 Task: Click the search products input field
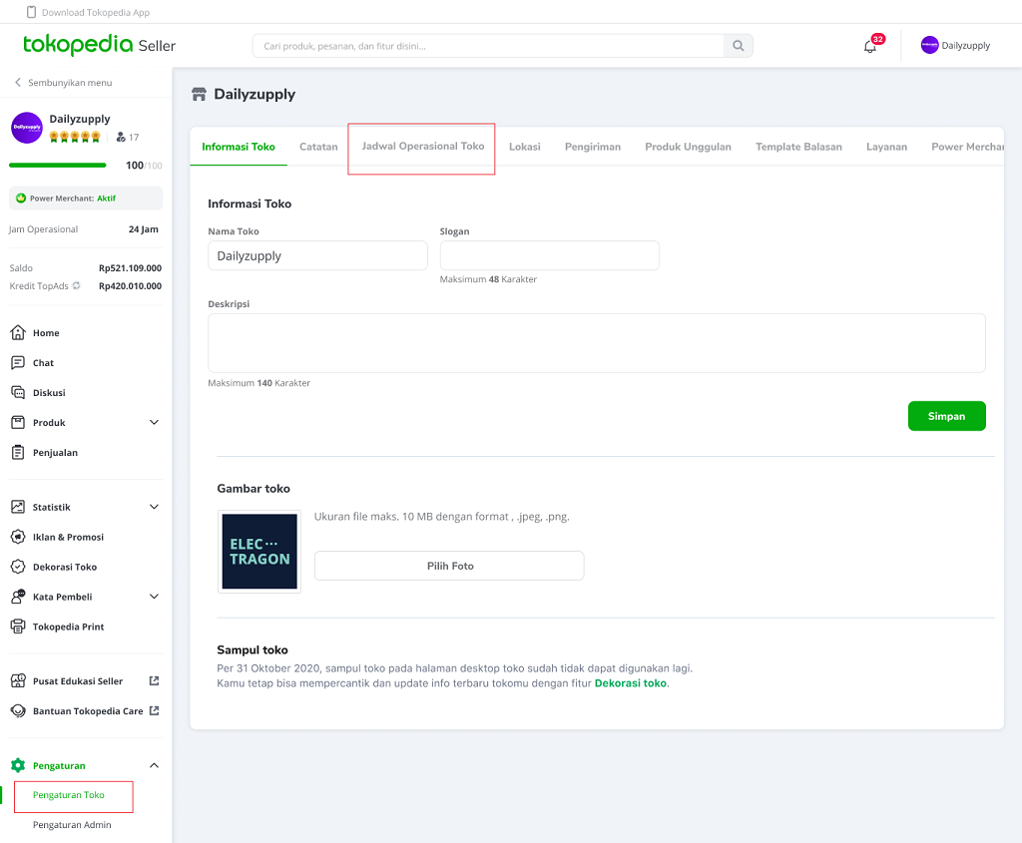click(x=488, y=46)
